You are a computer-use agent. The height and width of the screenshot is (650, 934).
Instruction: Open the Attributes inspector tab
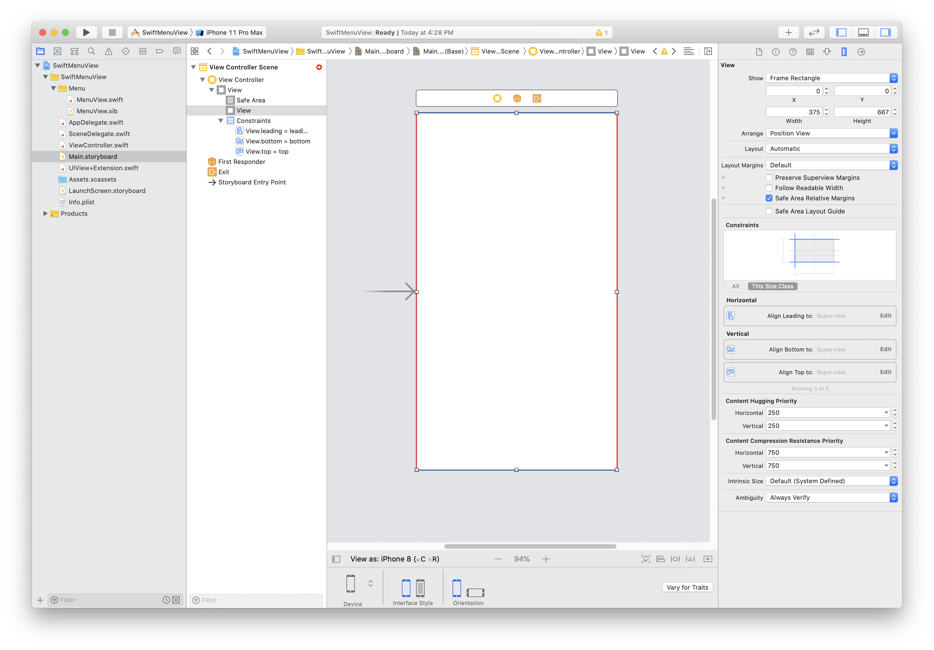[x=827, y=52]
